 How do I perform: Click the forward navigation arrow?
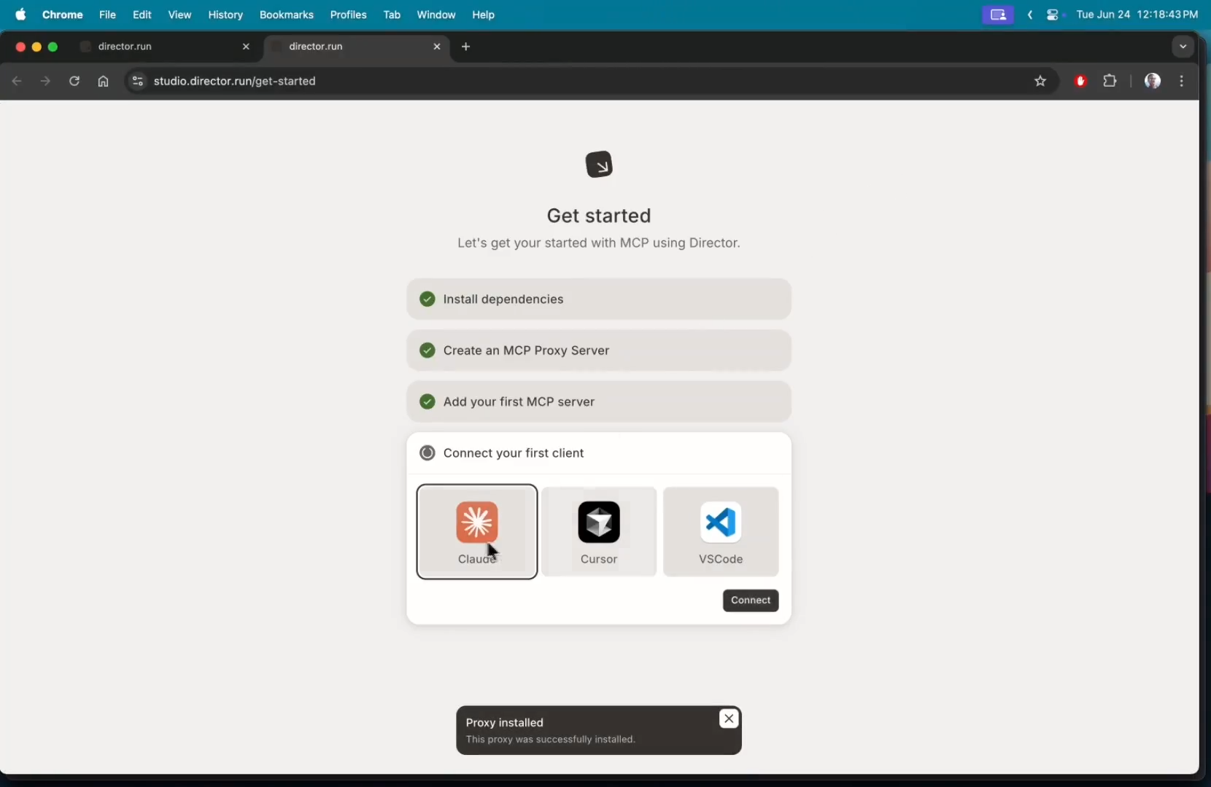click(x=45, y=81)
